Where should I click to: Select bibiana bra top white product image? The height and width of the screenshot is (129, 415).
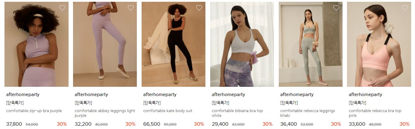point(242,44)
